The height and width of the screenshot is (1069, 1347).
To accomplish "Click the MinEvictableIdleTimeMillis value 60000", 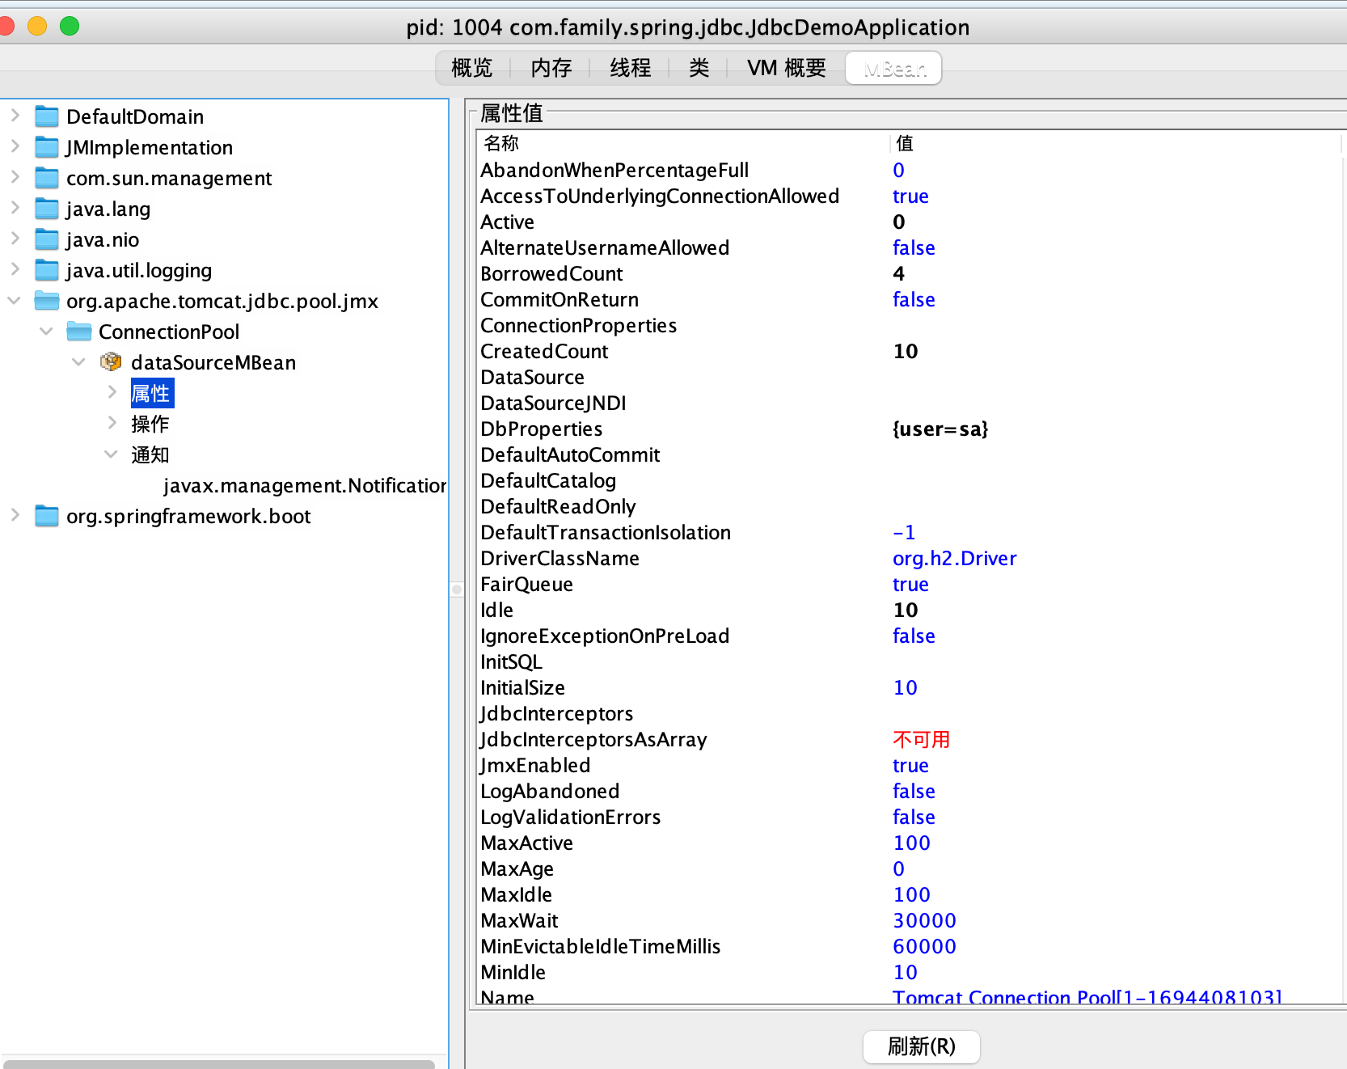I will coord(924,946).
